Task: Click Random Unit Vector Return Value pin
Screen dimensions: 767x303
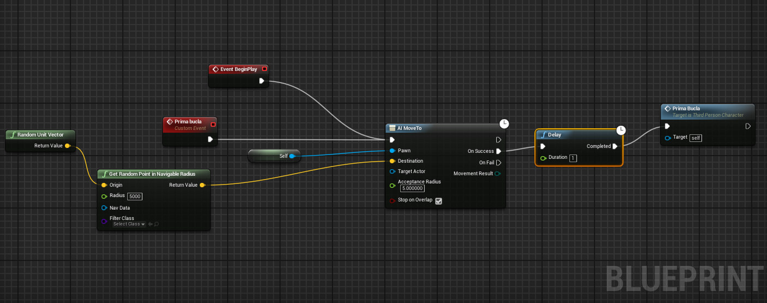Action: [68, 146]
